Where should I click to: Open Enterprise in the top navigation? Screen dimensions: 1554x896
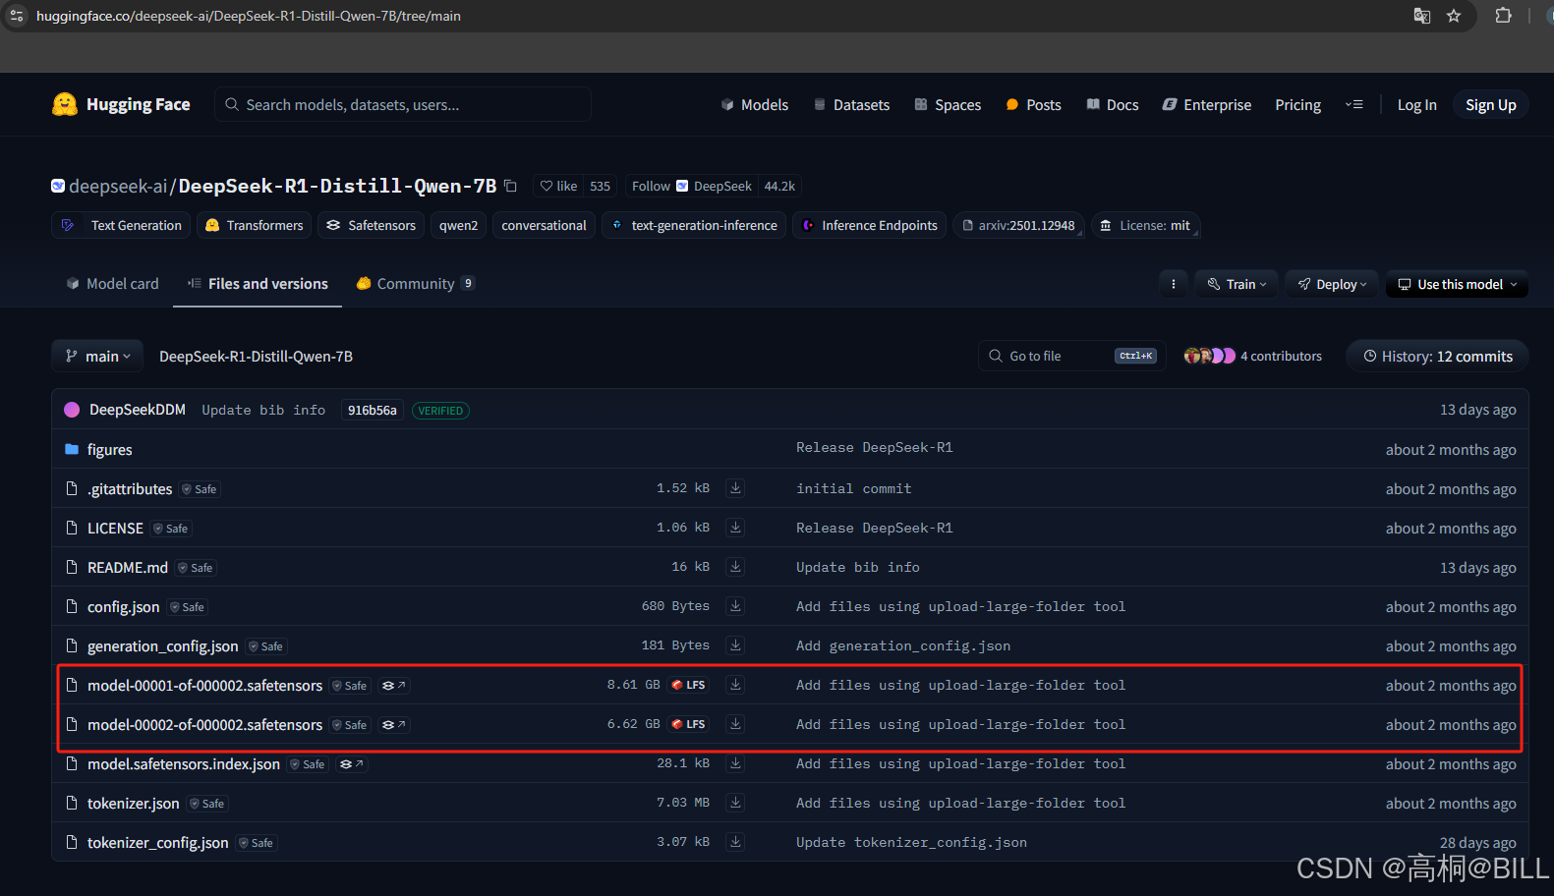point(1207,105)
